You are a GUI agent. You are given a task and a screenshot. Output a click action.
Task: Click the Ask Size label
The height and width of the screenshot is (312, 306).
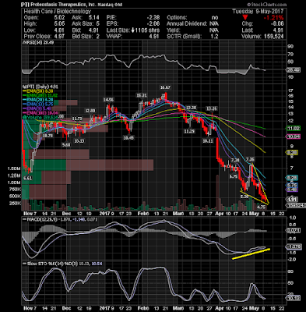pyautogui.click(x=83, y=24)
